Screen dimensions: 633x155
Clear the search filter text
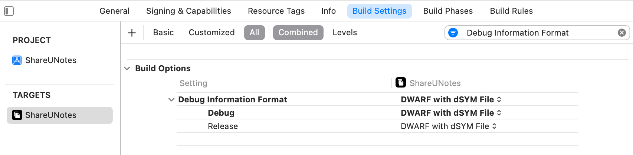[x=622, y=33]
